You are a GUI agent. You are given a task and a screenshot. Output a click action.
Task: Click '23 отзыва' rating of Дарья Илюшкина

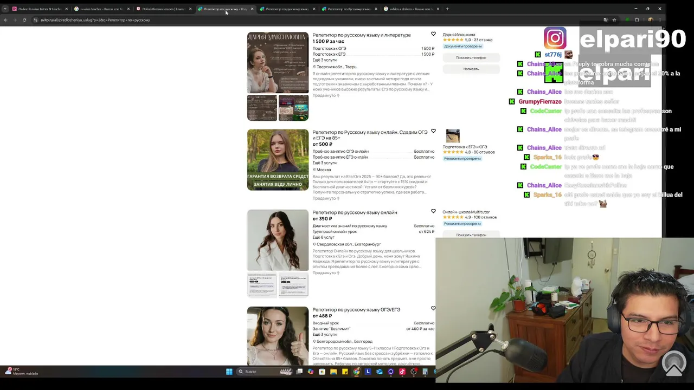(483, 40)
